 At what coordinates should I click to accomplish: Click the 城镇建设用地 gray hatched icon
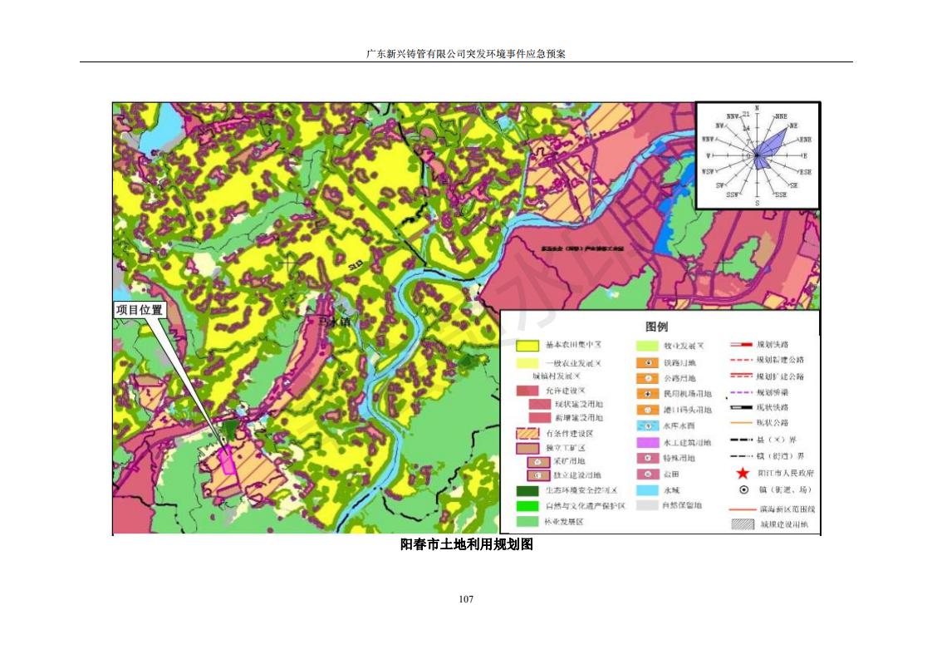742,524
